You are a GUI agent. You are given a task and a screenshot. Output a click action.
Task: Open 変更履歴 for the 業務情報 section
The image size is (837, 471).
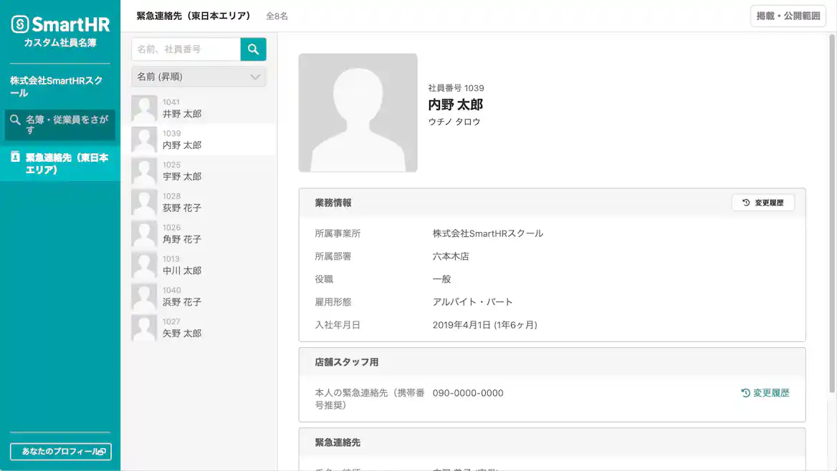pyautogui.click(x=763, y=202)
